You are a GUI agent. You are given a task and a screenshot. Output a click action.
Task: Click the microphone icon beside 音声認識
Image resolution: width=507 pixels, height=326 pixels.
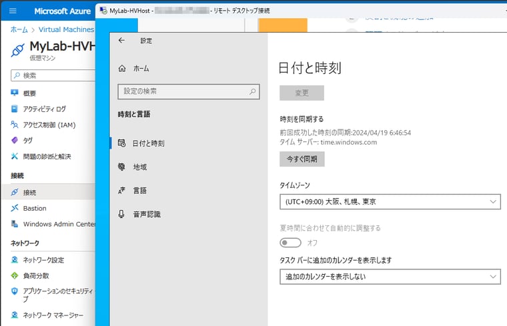click(121, 214)
